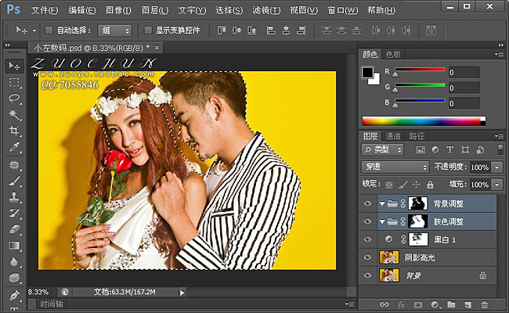Open the 文件 menu
The width and height of the screenshot is (509, 313).
click(x=45, y=10)
